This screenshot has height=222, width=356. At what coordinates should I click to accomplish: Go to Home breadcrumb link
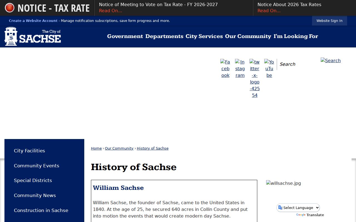(96, 148)
